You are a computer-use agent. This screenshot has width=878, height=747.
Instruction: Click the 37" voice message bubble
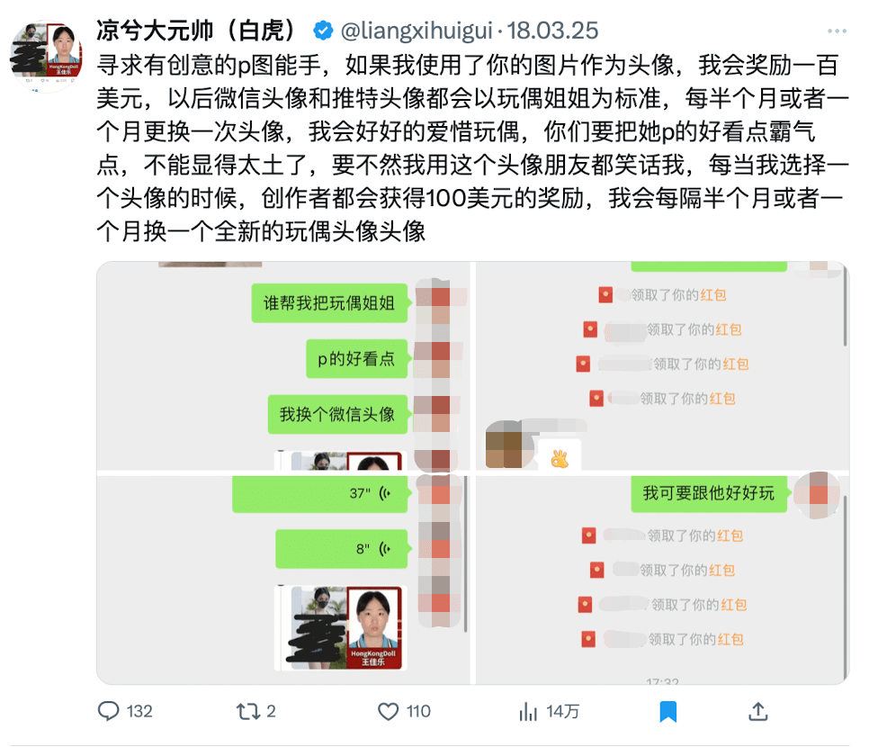click(320, 494)
